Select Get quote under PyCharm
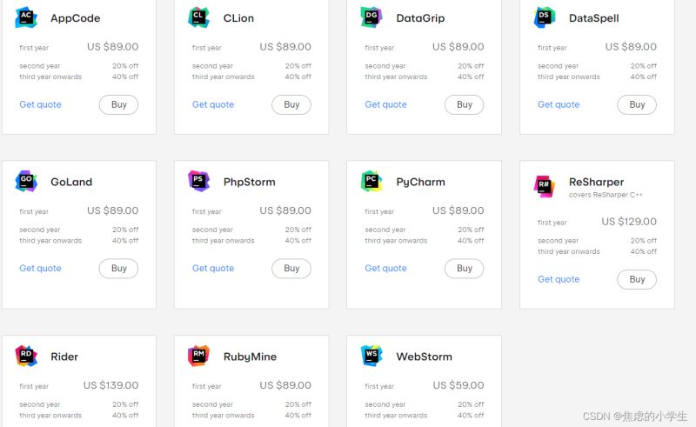This screenshot has width=696, height=427. [385, 268]
